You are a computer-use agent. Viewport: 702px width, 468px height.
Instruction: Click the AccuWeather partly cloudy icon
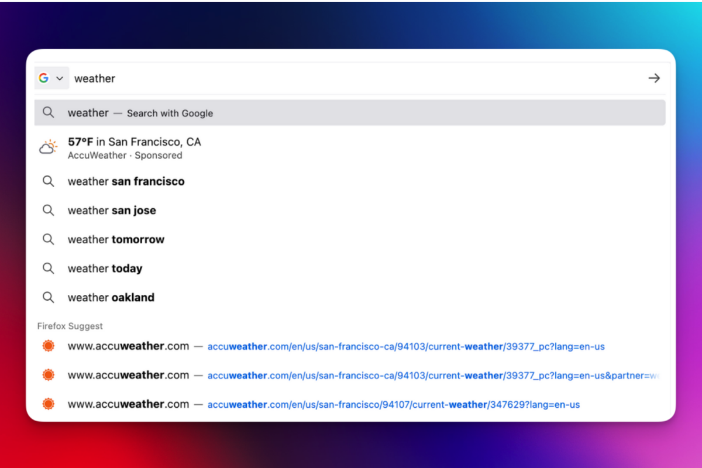[x=49, y=147]
